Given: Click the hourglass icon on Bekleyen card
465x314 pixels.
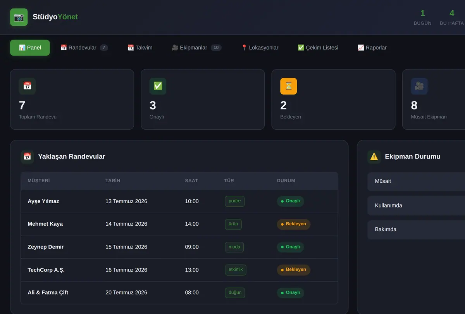Looking at the screenshot, I should (289, 86).
